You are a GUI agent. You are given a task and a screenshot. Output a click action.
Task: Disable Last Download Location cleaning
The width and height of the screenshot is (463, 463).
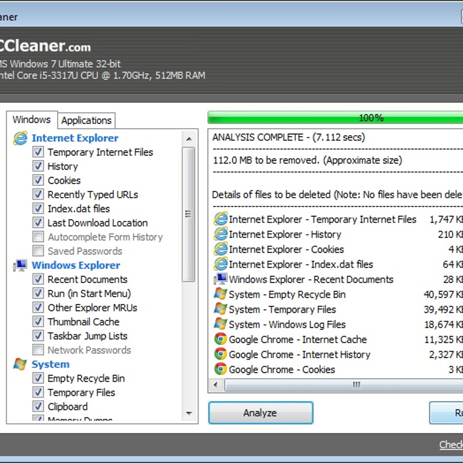(38, 223)
